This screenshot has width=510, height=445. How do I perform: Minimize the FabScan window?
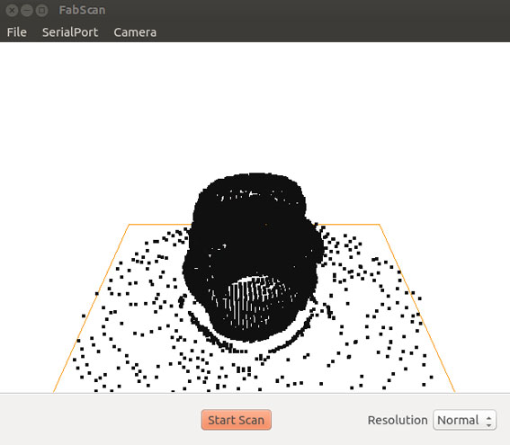pyautogui.click(x=27, y=11)
